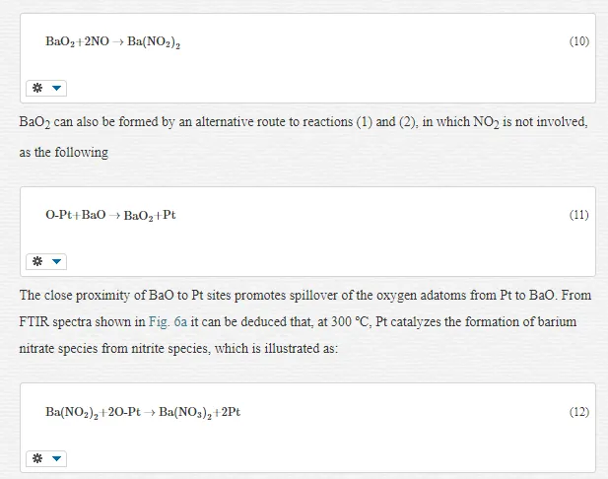Click the Ba(NO2)2+2O-Pt equation formula
Viewport: 608px width, 479px height.
(x=143, y=412)
